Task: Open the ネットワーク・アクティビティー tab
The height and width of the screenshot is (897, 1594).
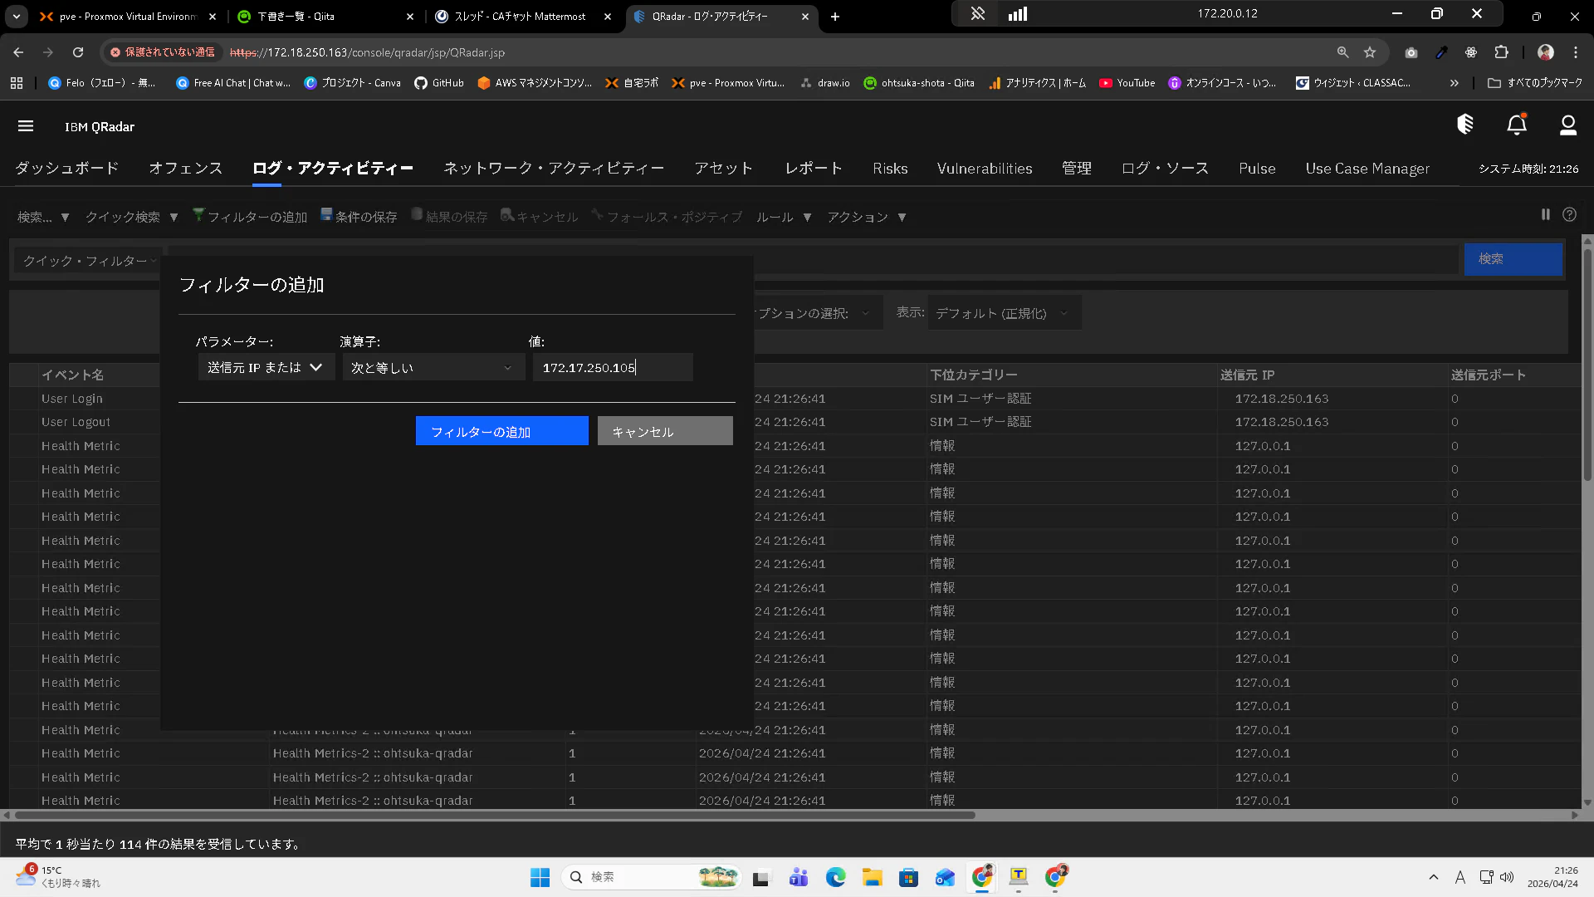Action: point(553,168)
